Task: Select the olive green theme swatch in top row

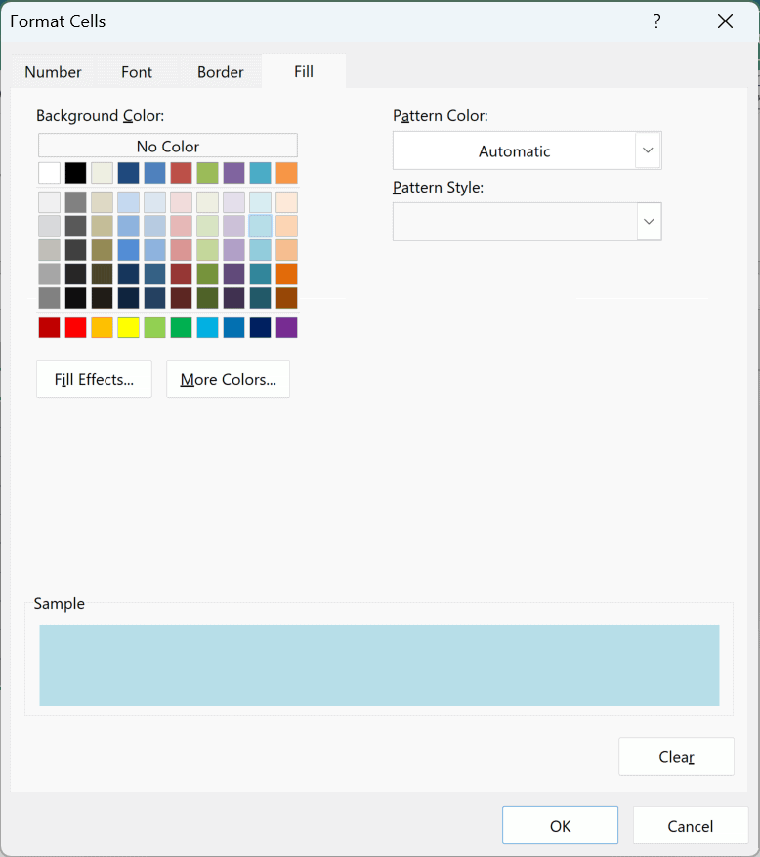Action: 208,173
